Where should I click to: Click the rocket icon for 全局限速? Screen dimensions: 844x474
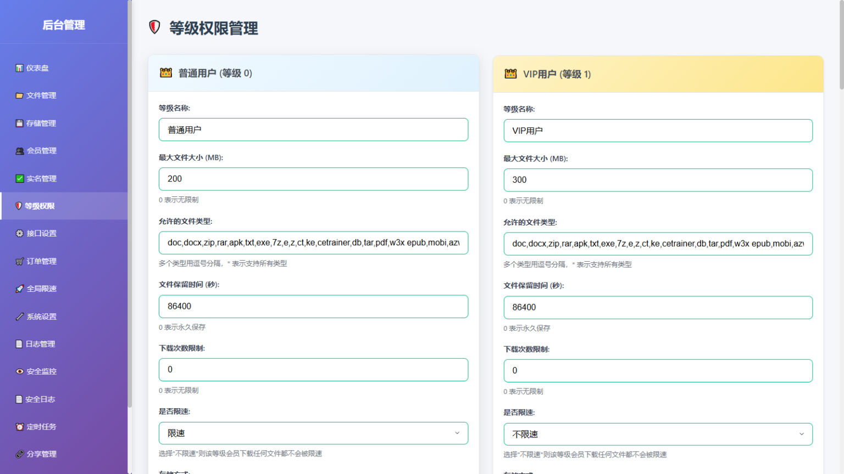coord(20,289)
